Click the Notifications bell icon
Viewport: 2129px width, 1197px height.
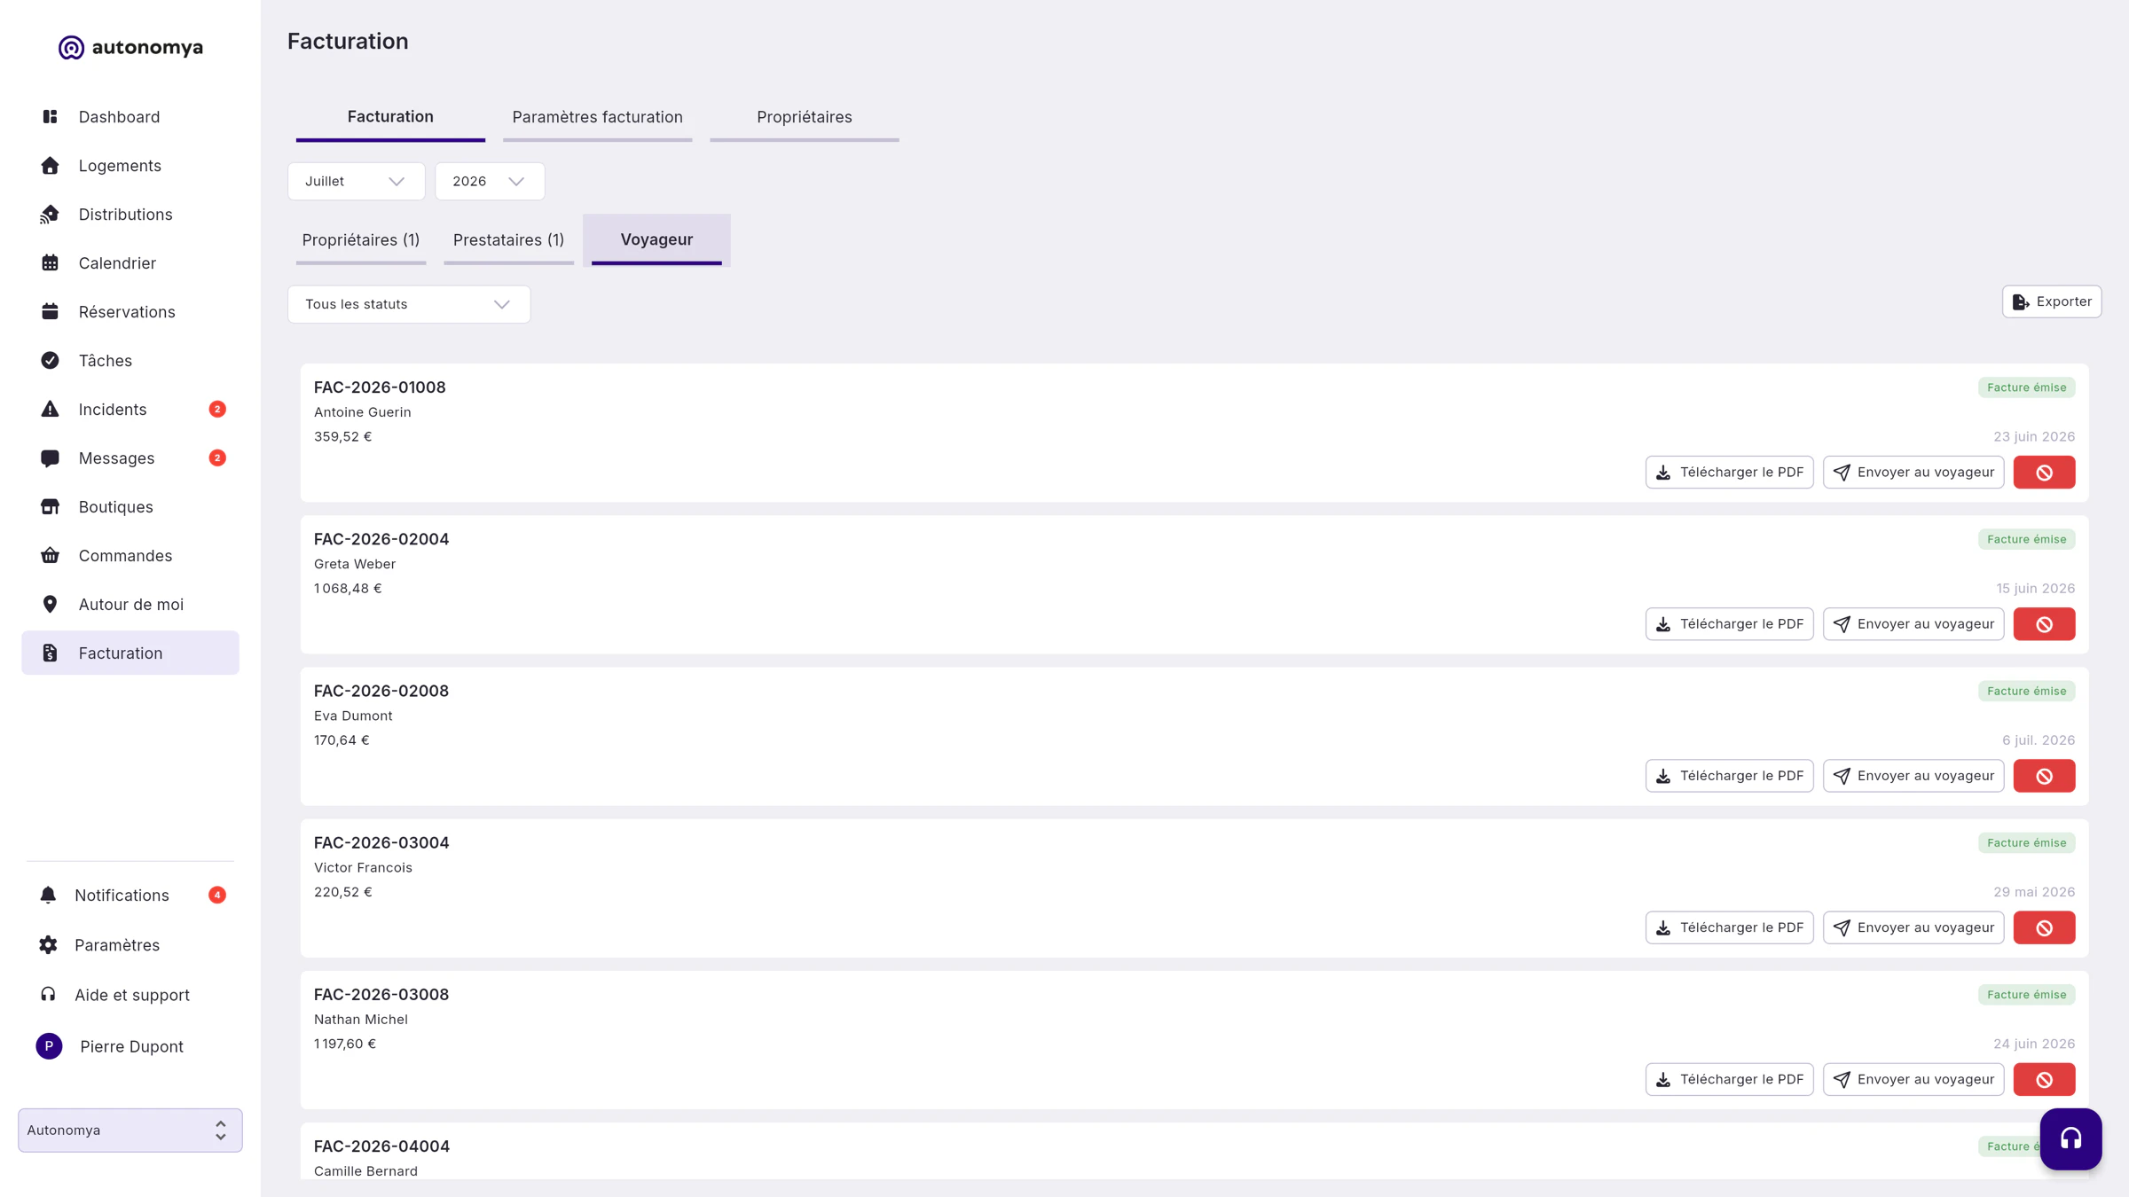click(x=48, y=896)
